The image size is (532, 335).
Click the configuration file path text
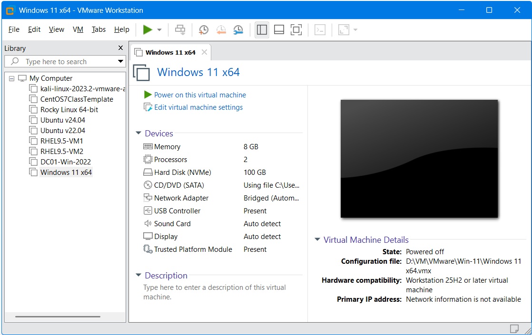[x=463, y=266]
